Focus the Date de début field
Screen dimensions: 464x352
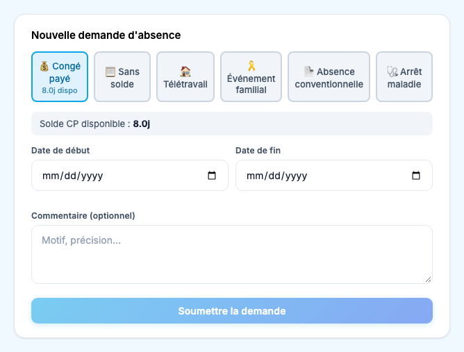[x=130, y=176]
